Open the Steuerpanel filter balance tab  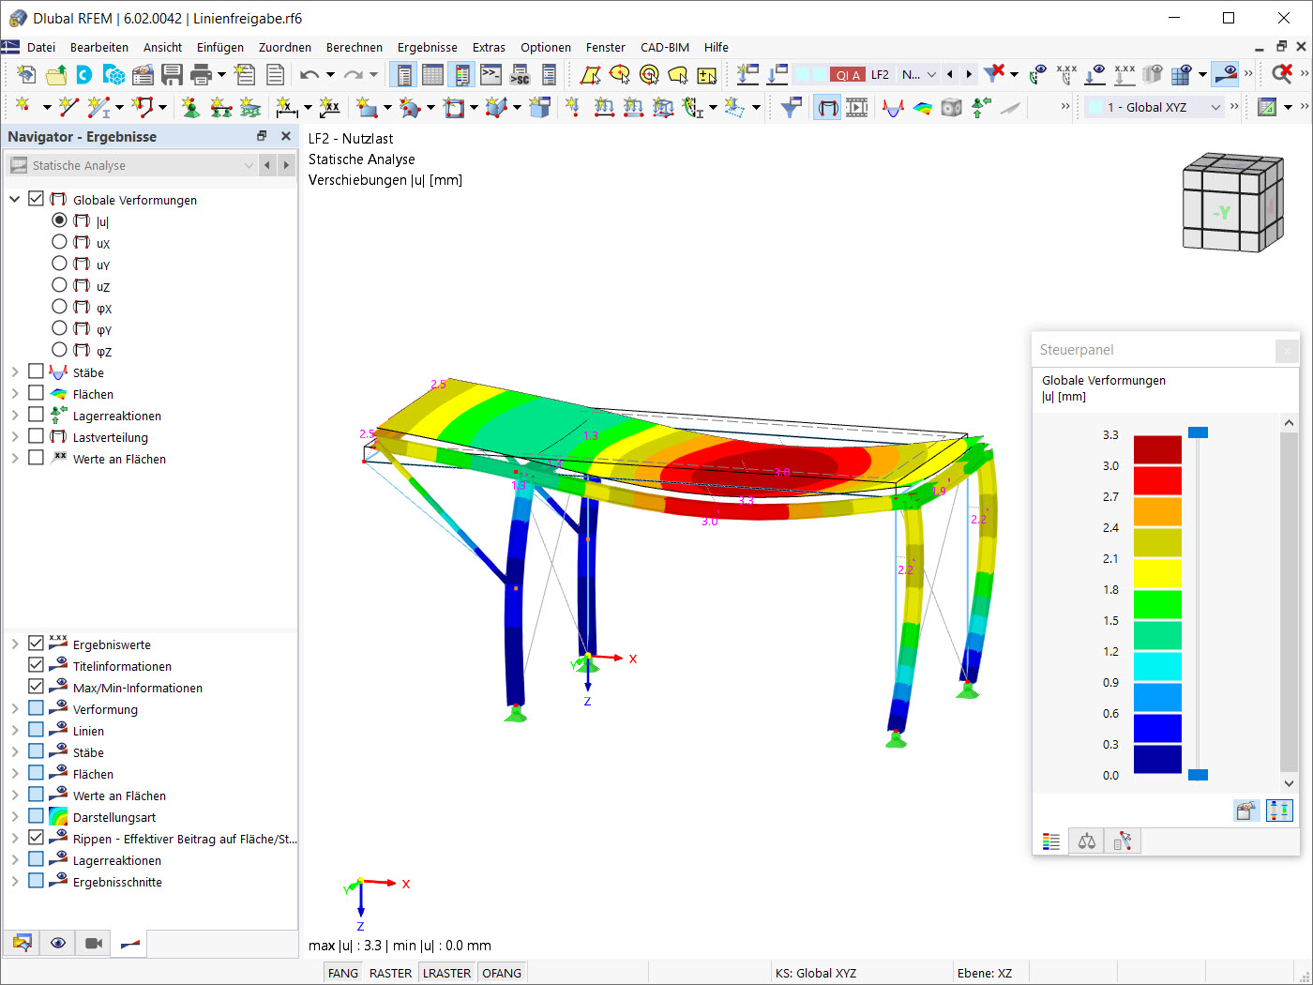coord(1087,841)
